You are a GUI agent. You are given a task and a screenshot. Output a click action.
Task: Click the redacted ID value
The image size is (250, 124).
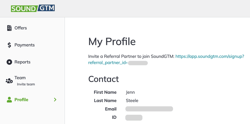(x=134, y=117)
